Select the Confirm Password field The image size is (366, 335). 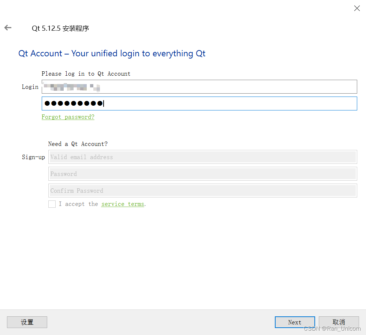(x=203, y=191)
